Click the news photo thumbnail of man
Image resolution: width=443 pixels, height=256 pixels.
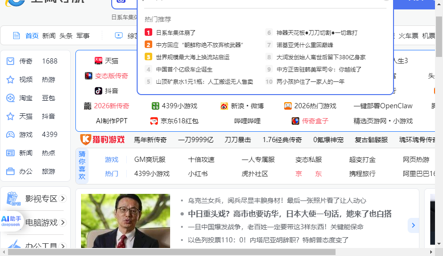tap(125, 221)
